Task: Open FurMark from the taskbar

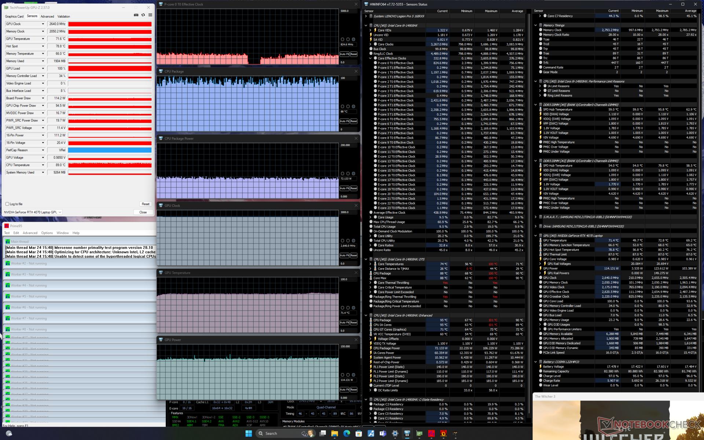Action: 443,433
